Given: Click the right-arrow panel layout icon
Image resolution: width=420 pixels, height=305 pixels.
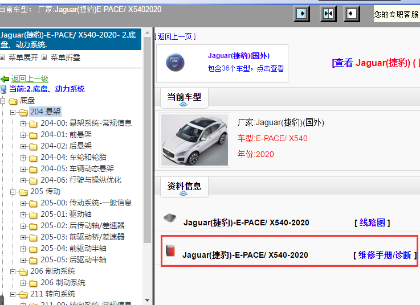Looking at the screenshot, I should [x=301, y=14].
